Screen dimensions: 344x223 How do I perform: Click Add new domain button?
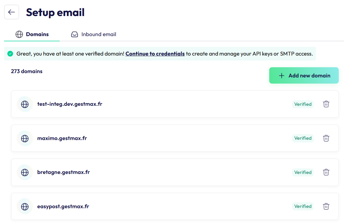click(304, 76)
